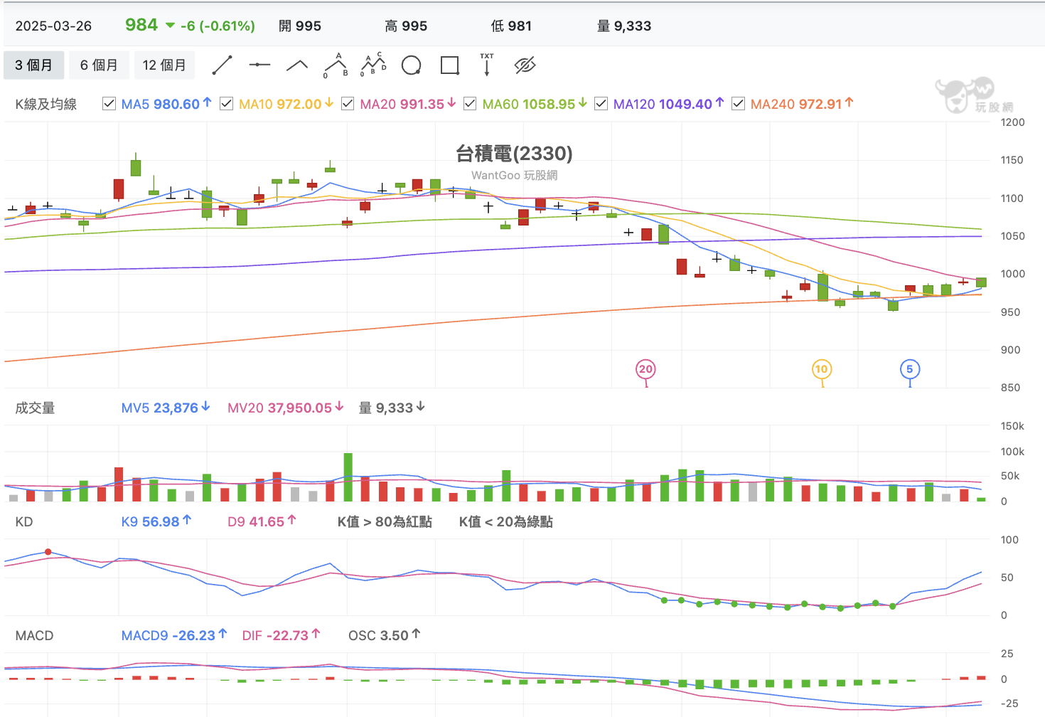Image resolution: width=1045 pixels, height=717 pixels.
Task: Click the D9 41.65 value
Action: tap(256, 521)
